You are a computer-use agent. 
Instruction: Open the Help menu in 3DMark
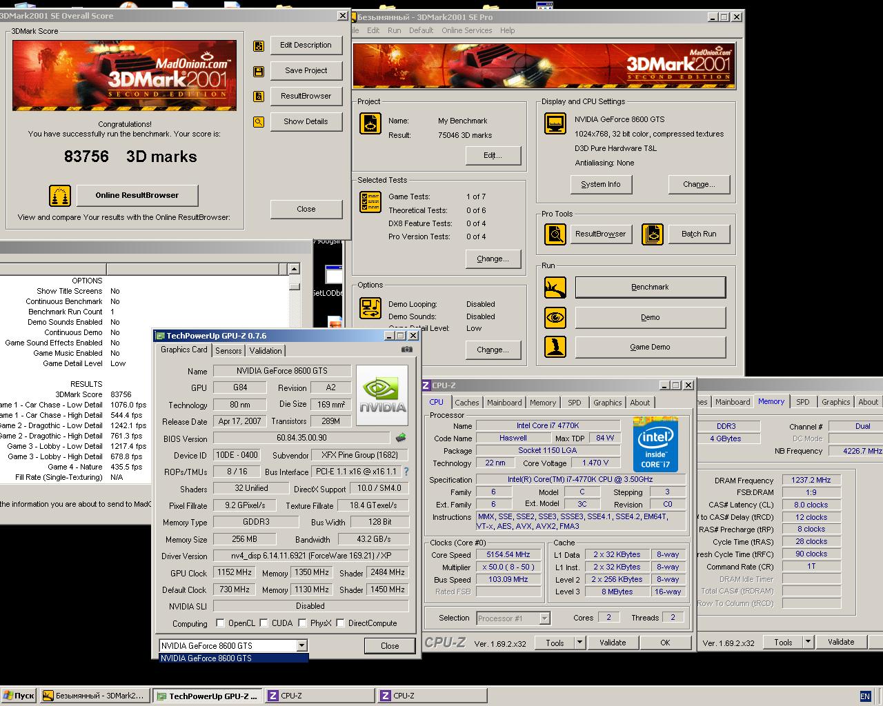click(x=507, y=30)
